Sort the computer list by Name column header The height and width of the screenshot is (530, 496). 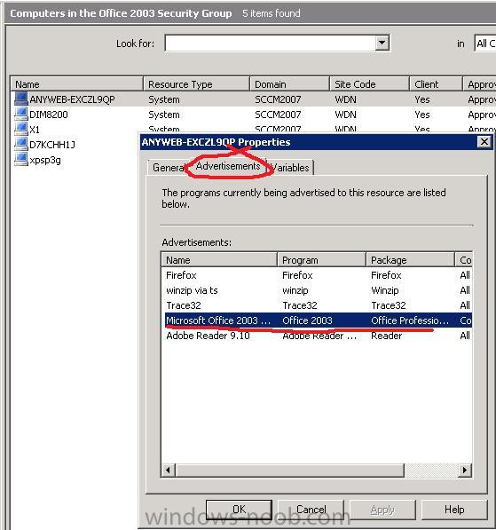tap(77, 83)
